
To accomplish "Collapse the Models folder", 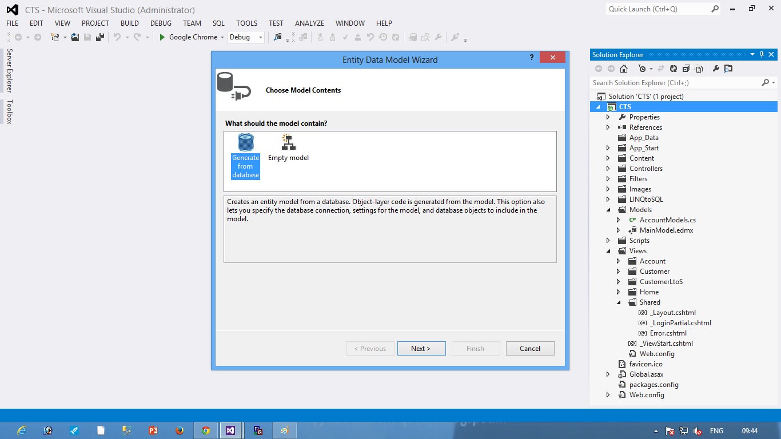I will (608, 210).
